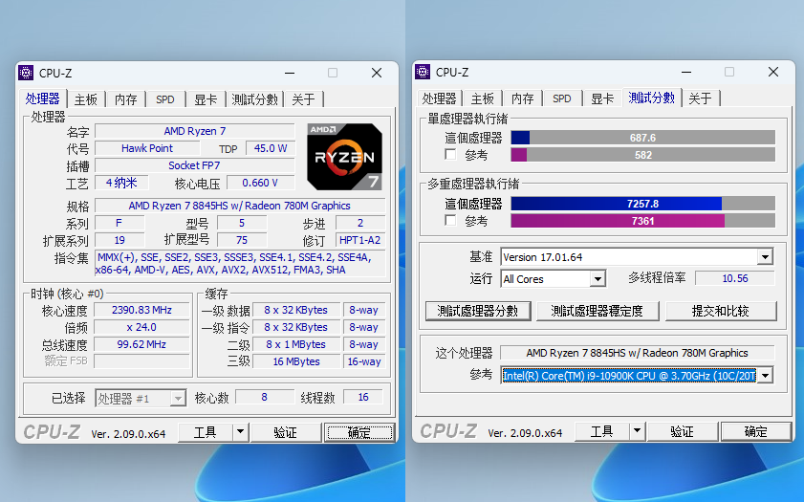Switch to the 主板 tab in left window
Screen dimensions: 804x502
click(86, 99)
